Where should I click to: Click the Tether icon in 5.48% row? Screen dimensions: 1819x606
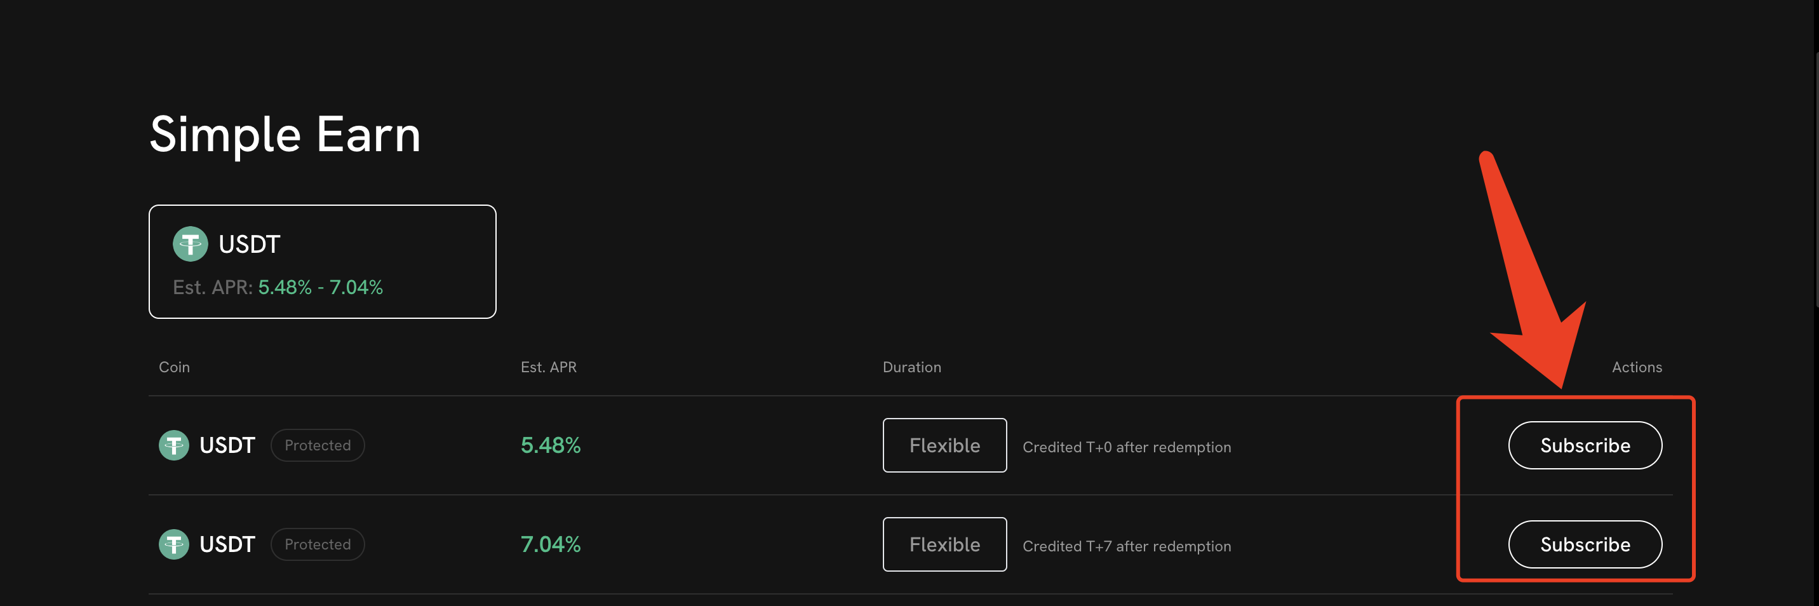pos(174,446)
